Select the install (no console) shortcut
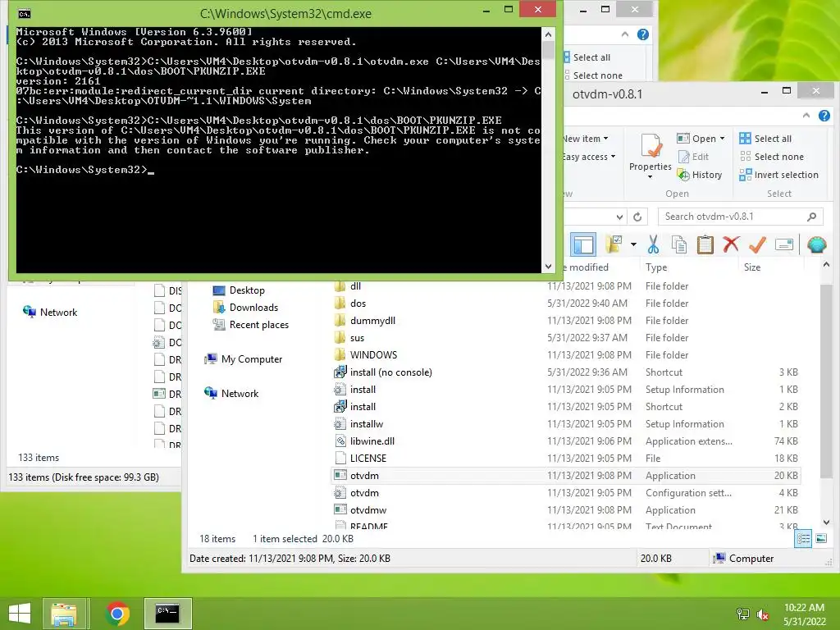This screenshot has width=840, height=630. 391,372
